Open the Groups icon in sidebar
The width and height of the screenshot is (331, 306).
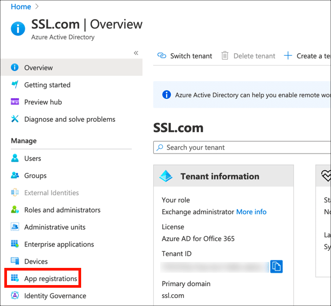(15, 176)
